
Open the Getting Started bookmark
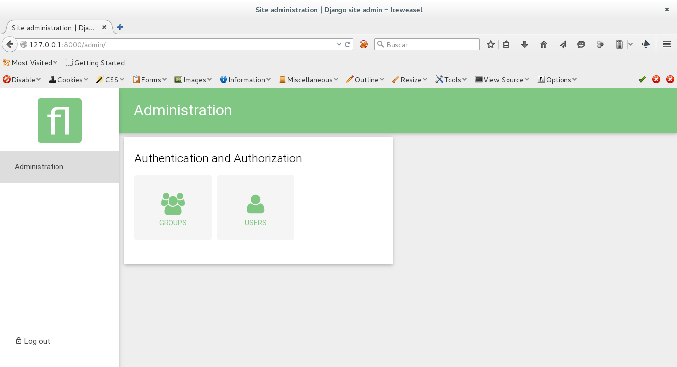95,63
